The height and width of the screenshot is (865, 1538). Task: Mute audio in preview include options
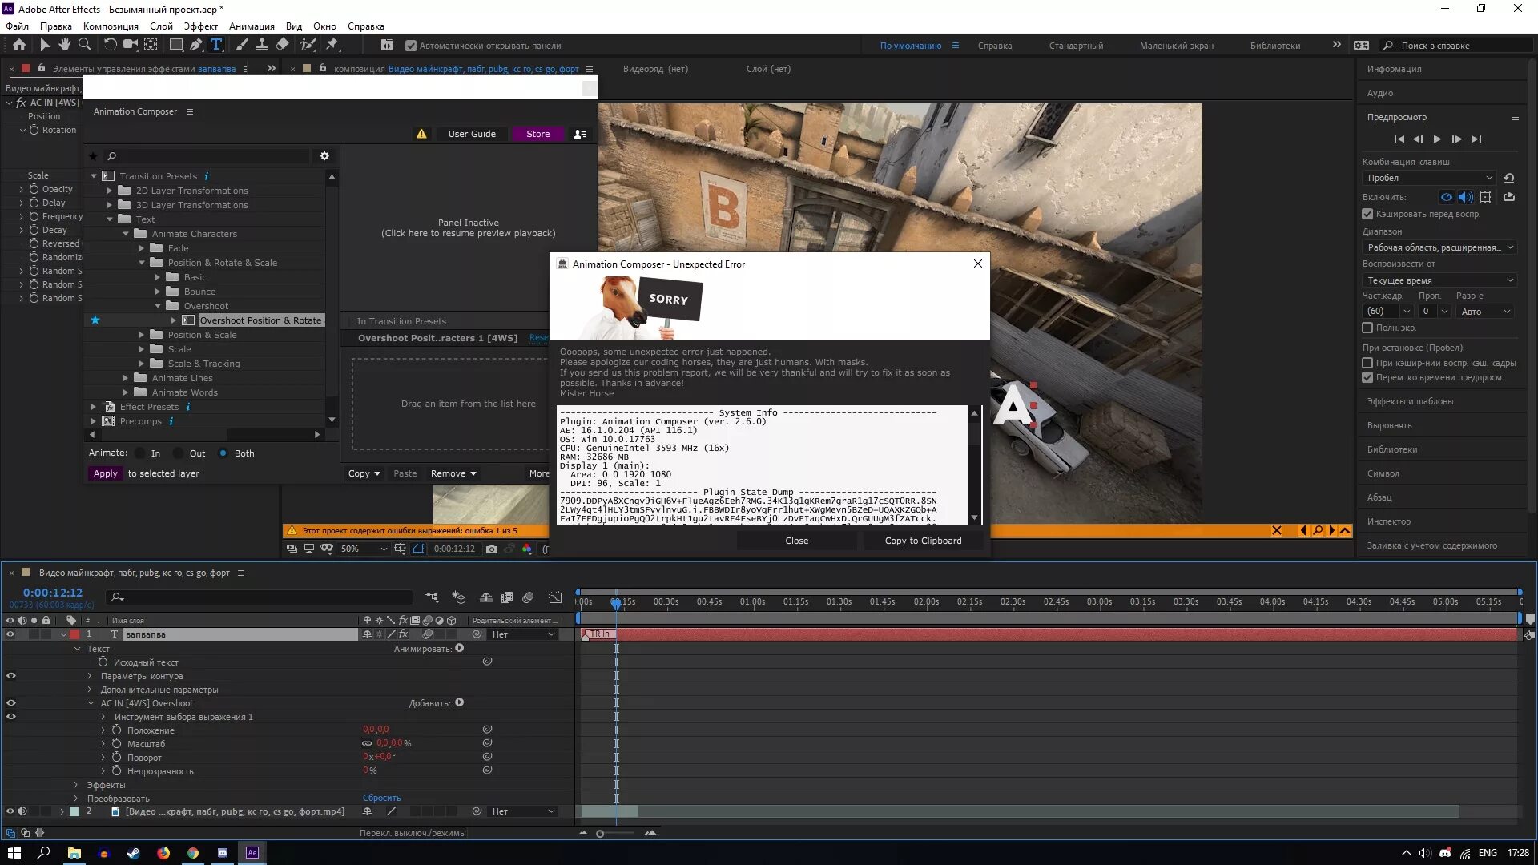1466,197
